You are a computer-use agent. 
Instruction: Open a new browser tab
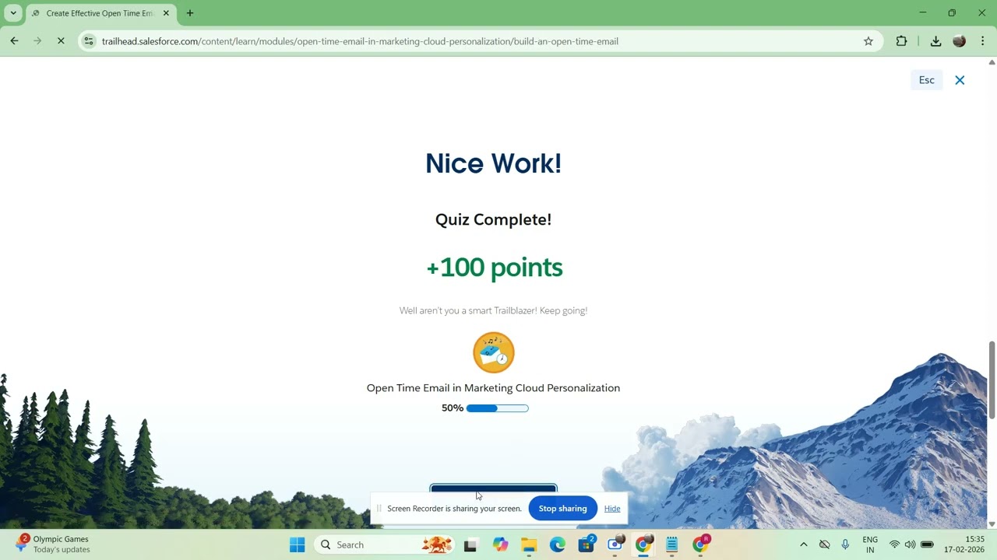coord(190,13)
